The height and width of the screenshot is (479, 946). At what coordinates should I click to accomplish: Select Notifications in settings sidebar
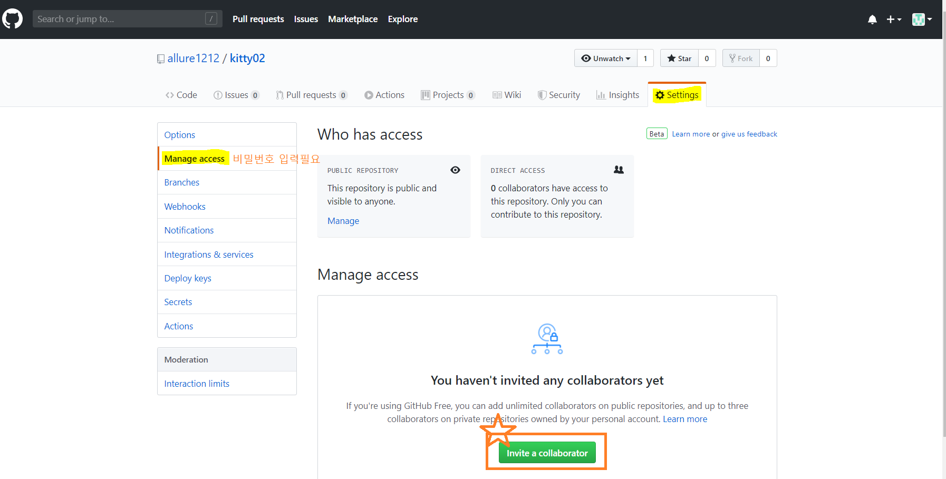[227, 230]
